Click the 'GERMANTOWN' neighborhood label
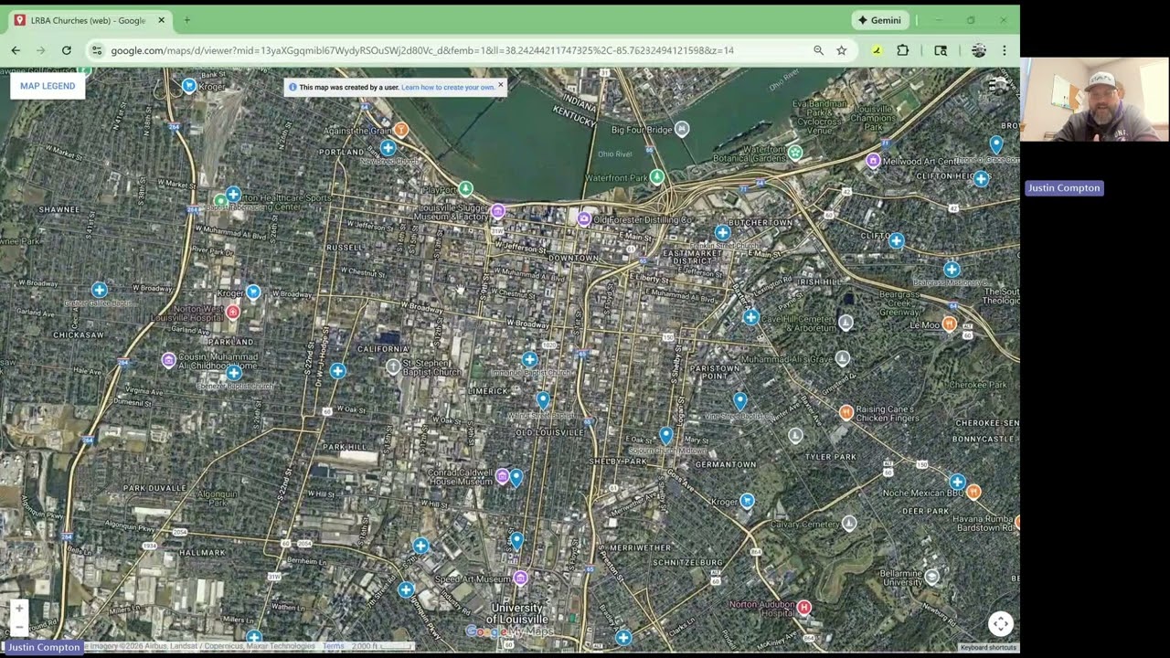This screenshot has height=658, width=1170. click(726, 464)
